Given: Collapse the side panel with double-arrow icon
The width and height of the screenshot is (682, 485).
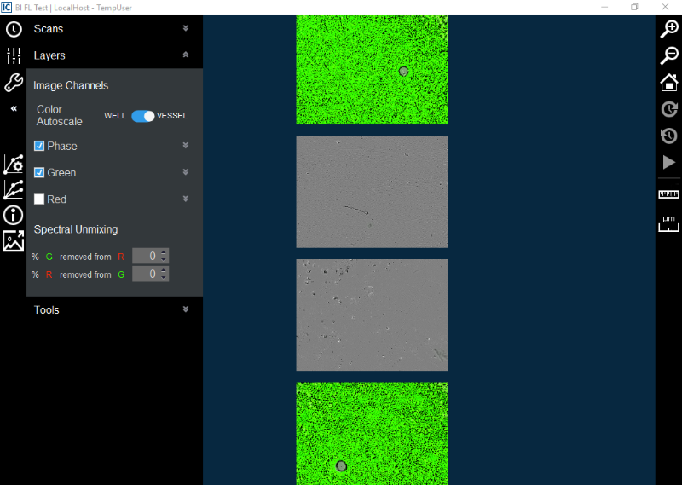Looking at the screenshot, I should pos(14,109).
